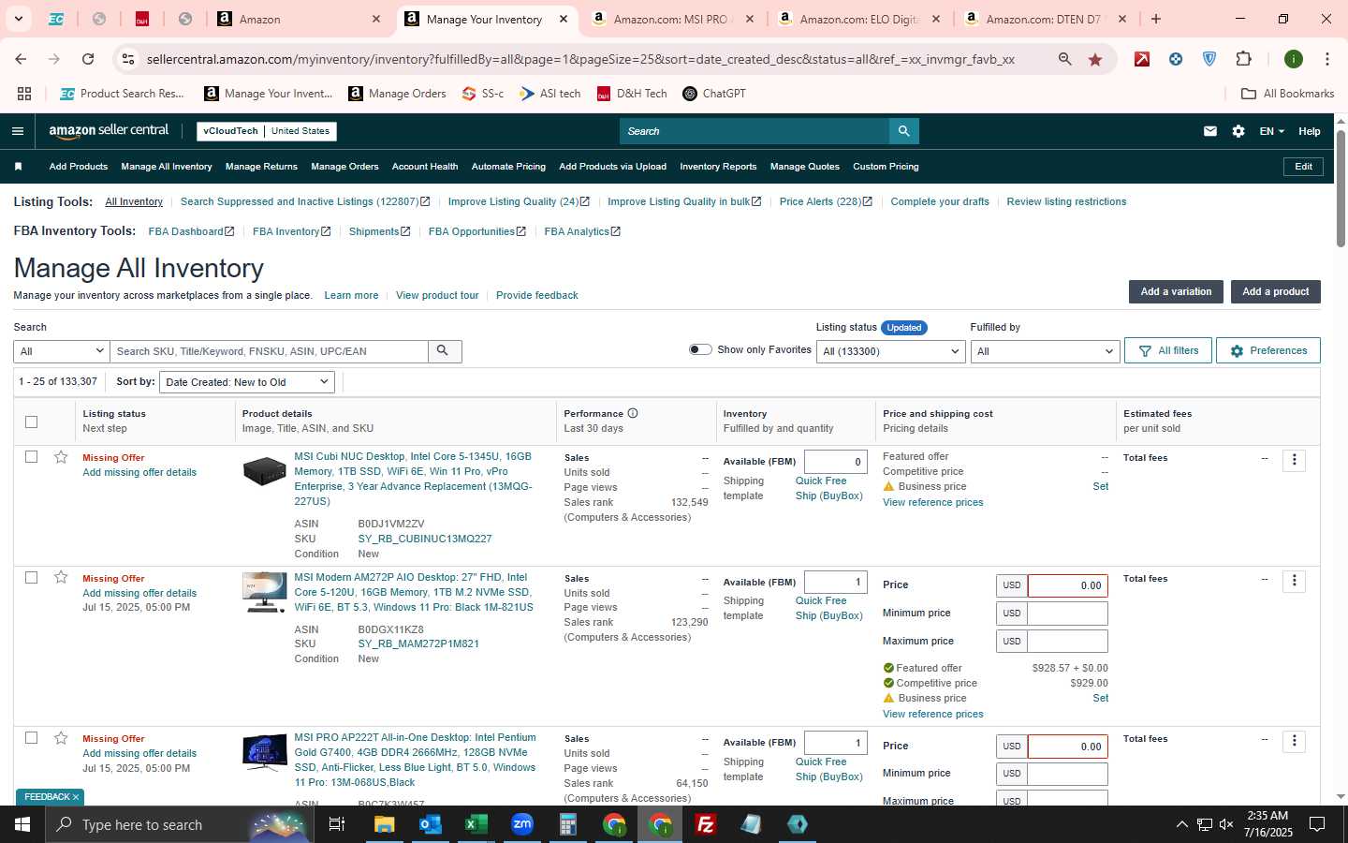The image size is (1348, 843).
Task: Open actions menu for MSI Modern AM272P row
Action: (x=1294, y=581)
